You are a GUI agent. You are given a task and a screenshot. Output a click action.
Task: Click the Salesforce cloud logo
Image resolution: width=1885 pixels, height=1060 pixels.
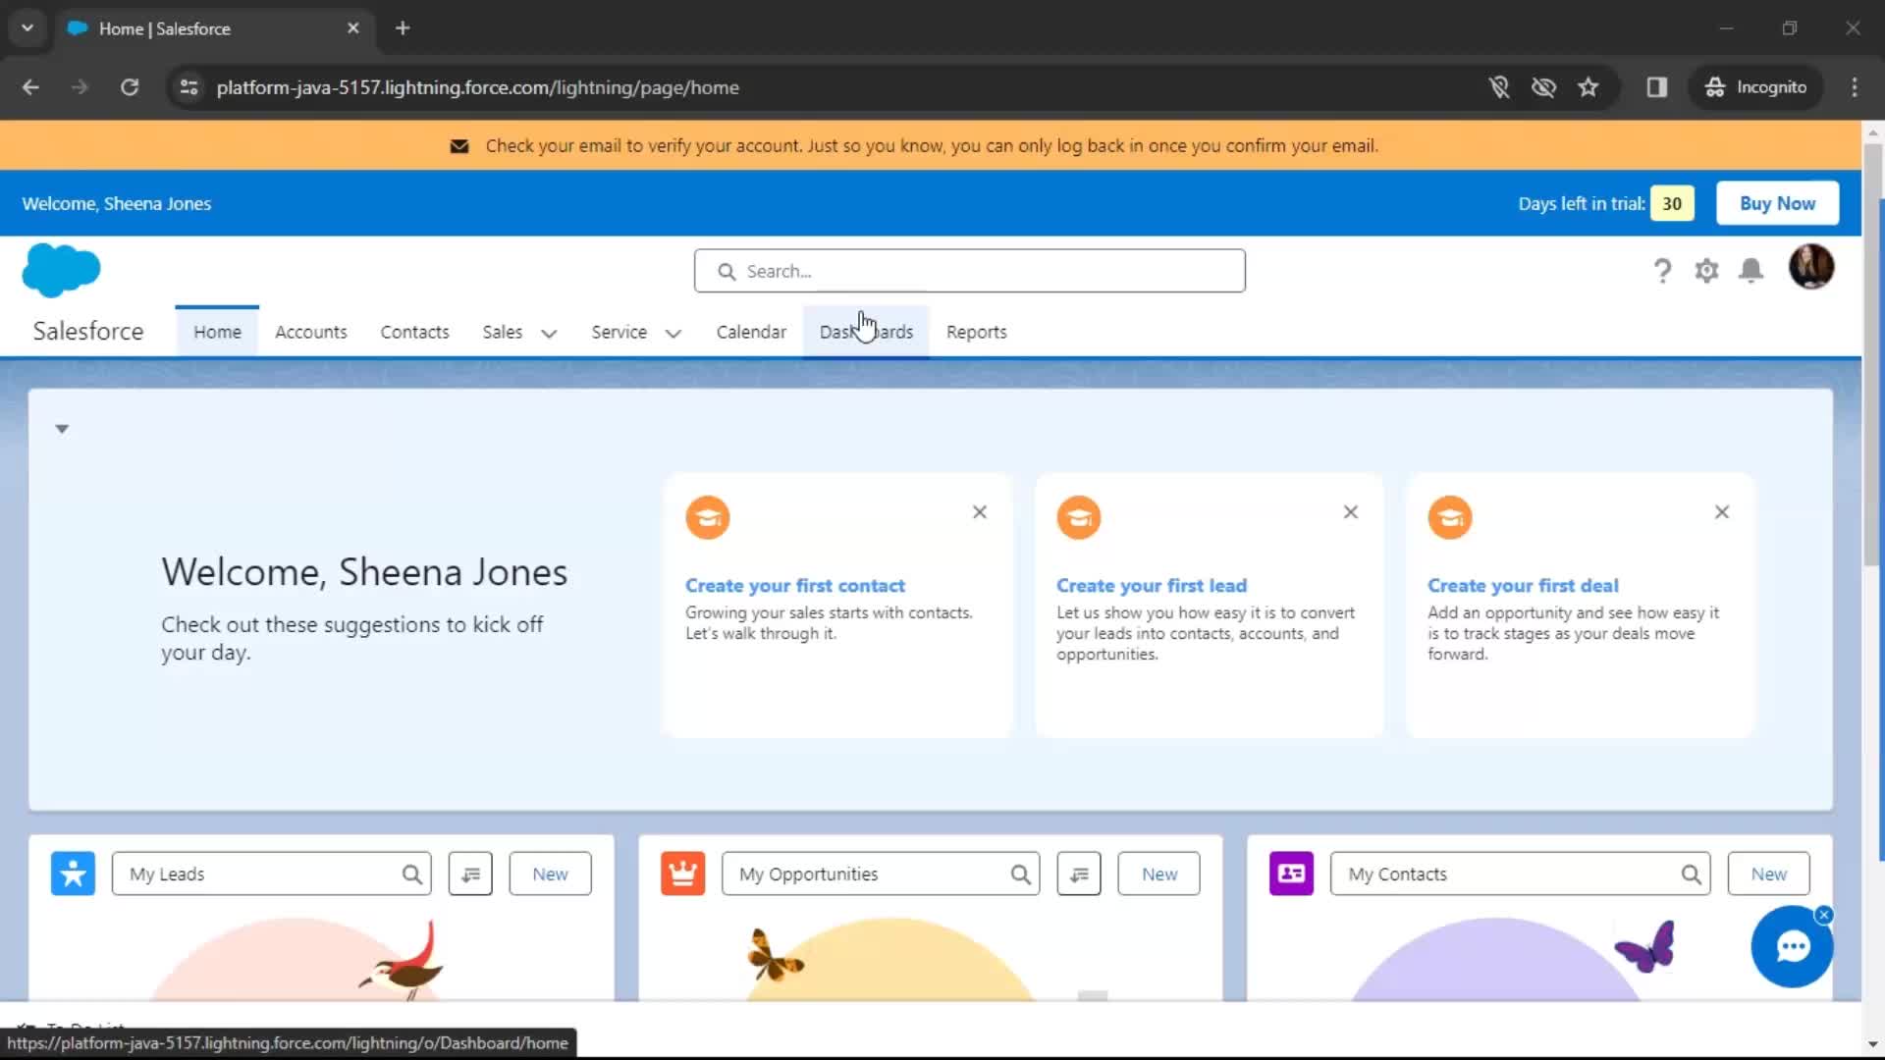61,269
